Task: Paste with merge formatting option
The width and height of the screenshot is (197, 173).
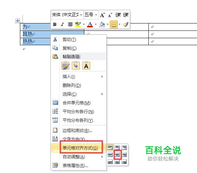Action: tap(76, 65)
